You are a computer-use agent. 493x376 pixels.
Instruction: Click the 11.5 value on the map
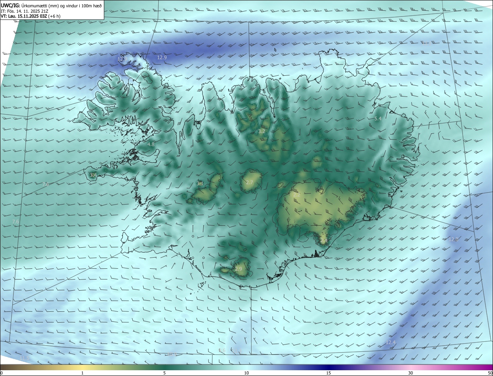tap(24, 358)
